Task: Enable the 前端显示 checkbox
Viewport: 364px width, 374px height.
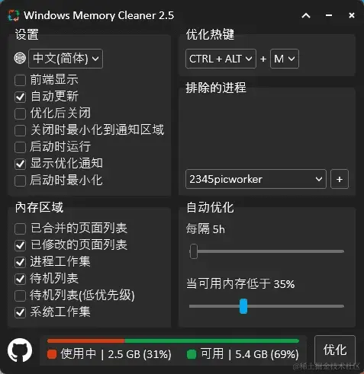Action: (20, 80)
